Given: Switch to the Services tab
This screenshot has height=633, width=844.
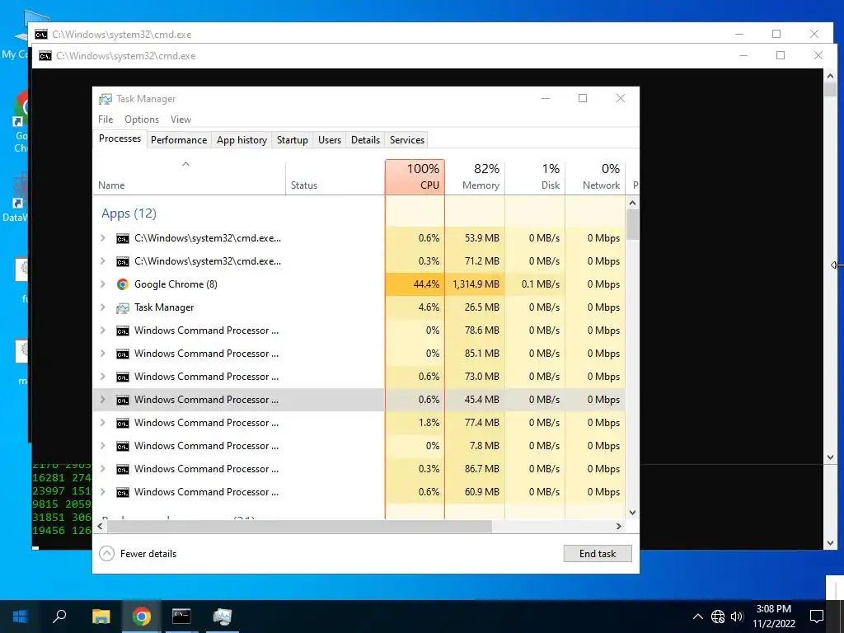Looking at the screenshot, I should pyautogui.click(x=407, y=140).
